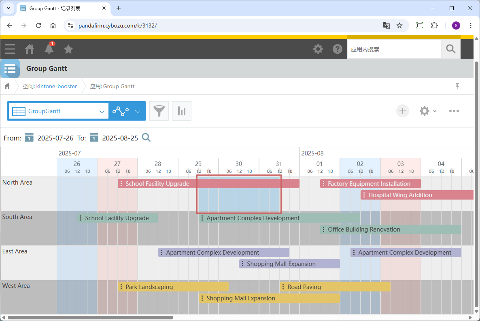Pin the breadcrumb bar with pin icon
The image size is (480, 321).
(457, 86)
